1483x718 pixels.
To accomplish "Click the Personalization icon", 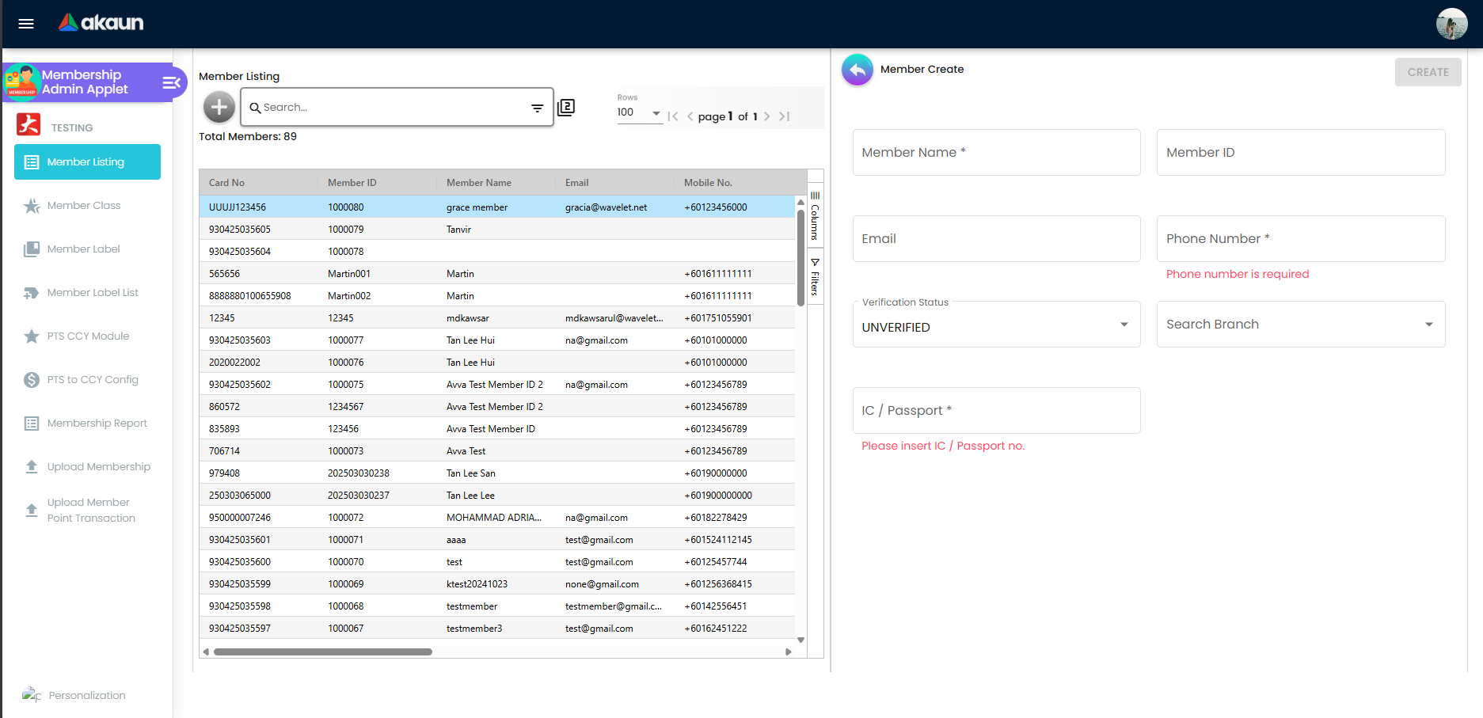I will [32, 695].
